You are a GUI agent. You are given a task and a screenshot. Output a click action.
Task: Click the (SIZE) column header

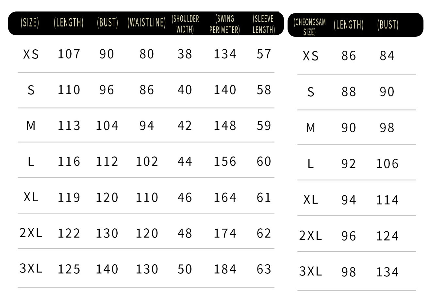point(30,23)
